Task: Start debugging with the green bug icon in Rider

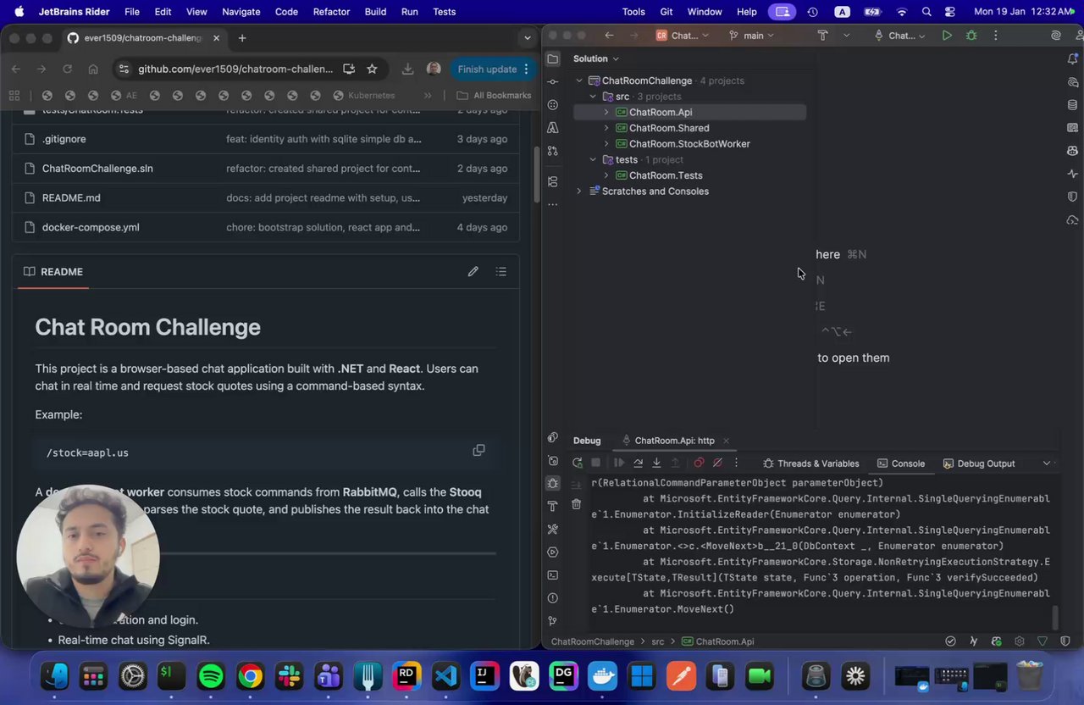Action: [971, 36]
